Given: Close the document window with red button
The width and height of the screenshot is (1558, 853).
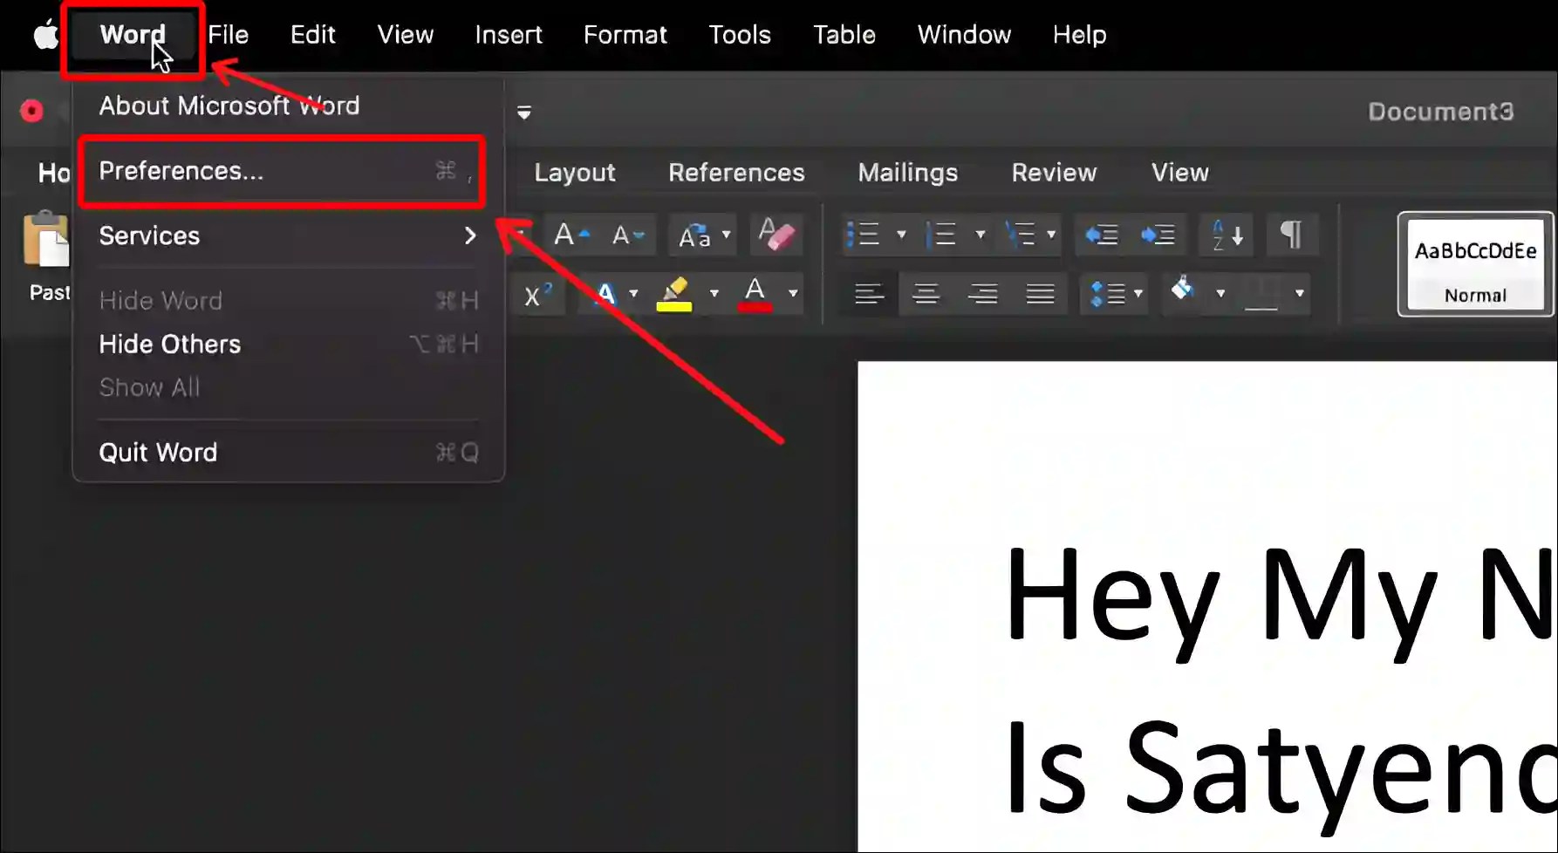Looking at the screenshot, I should click(31, 111).
